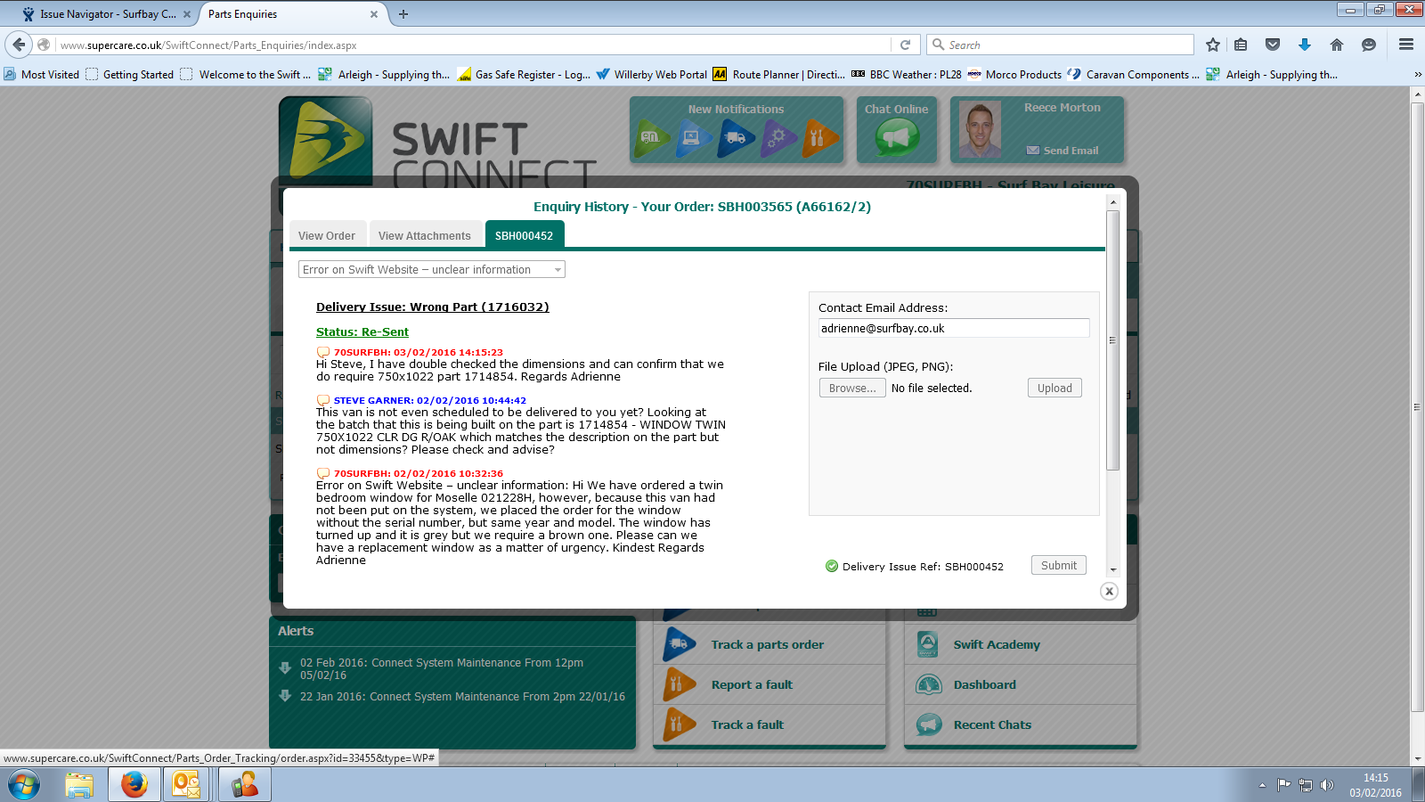Click the blue delivery truck notification icon
This screenshot has height=802, width=1425.
[737, 138]
